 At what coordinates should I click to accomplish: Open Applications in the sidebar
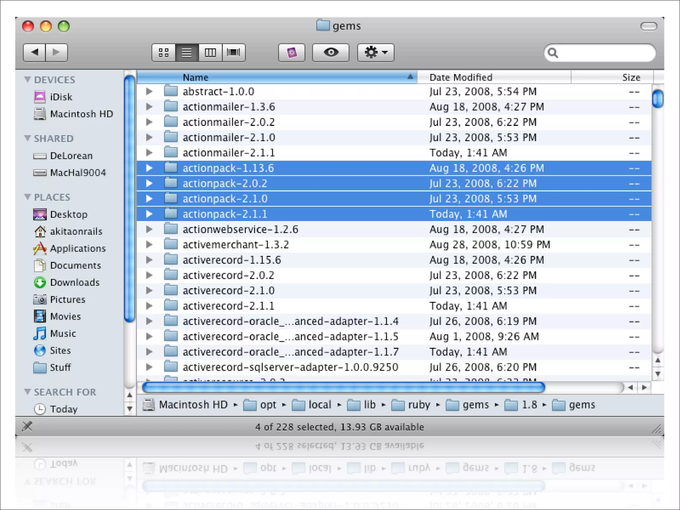pyautogui.click(x=77, y=248)
